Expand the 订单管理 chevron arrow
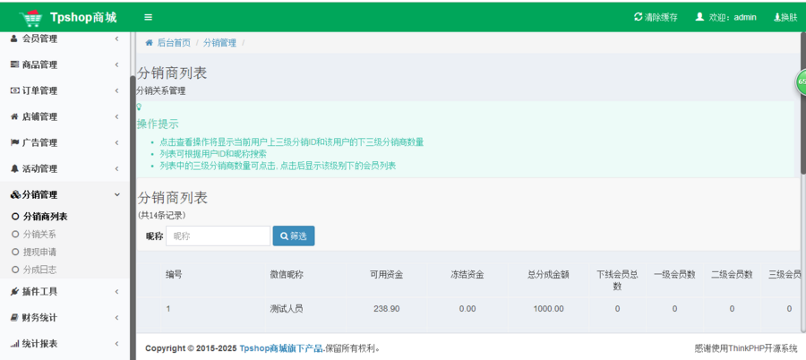 tap(116, 90)
